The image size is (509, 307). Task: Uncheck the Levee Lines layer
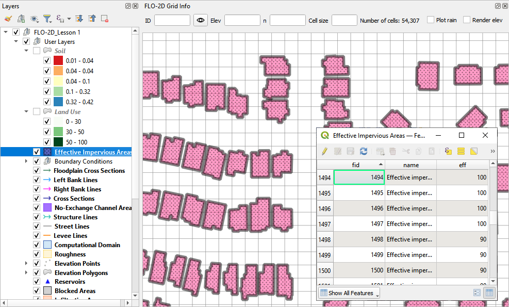tap(37, 236)
